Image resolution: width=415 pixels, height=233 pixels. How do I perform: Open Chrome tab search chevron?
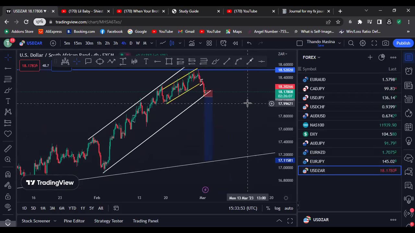click(366, 11)
